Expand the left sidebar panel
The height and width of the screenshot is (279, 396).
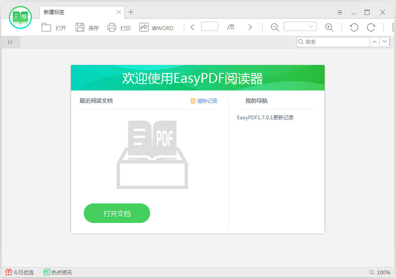(x=10, y=42)
